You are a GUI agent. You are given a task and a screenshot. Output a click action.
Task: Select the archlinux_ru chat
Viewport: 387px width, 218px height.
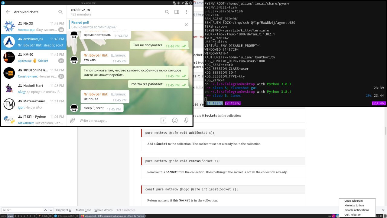click(x=34, y=42)
